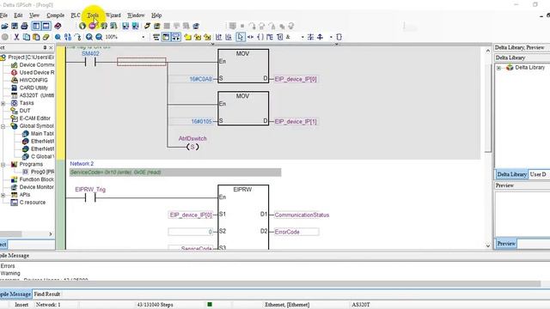Select DUT in project tree
Screen dimensions: 550x309
click(25, 111)
